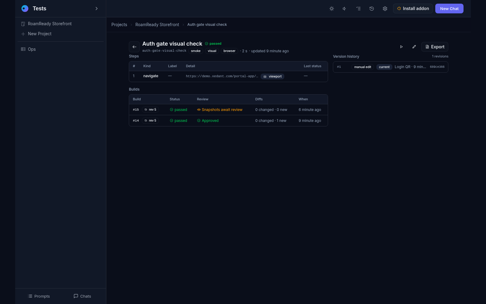486x304 pixels.
Task: Click the visual tag
Action: coord(212,51)
